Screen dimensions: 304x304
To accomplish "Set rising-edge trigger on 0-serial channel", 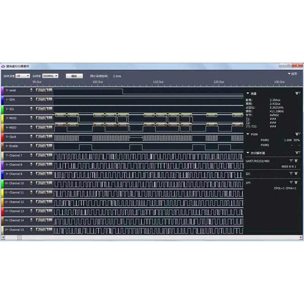I will click(x=38, y=90).
